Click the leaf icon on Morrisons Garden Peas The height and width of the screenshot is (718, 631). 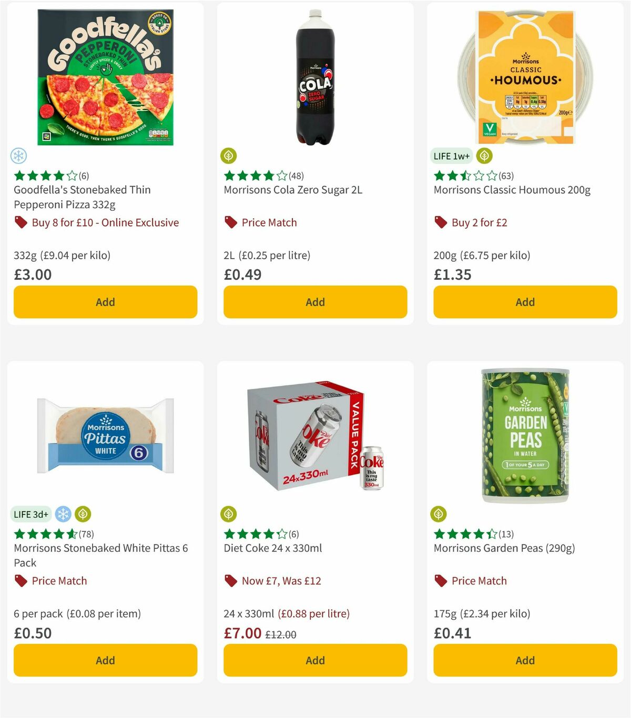[440, 514]
